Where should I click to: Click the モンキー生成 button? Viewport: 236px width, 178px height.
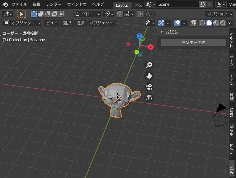click(x=193, y=43)
